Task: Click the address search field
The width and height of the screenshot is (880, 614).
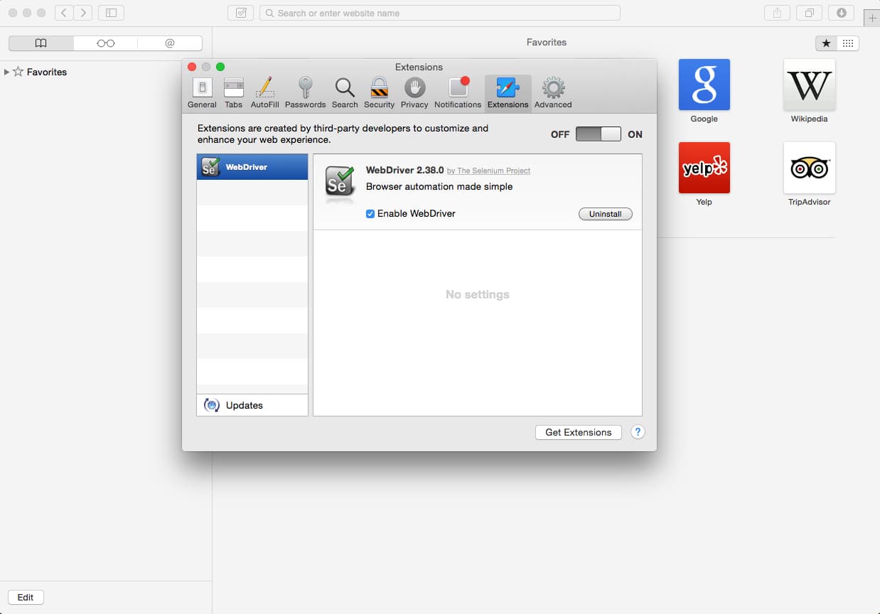Action: pyautogui.click(x=439, y=13)
